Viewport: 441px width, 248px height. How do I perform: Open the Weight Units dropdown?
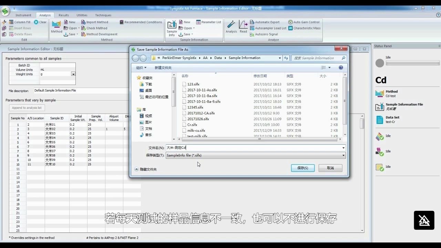[x=73, y=74]
